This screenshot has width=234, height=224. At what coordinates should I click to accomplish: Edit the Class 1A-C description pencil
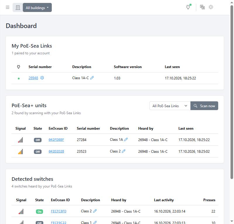tap(92, 78)
